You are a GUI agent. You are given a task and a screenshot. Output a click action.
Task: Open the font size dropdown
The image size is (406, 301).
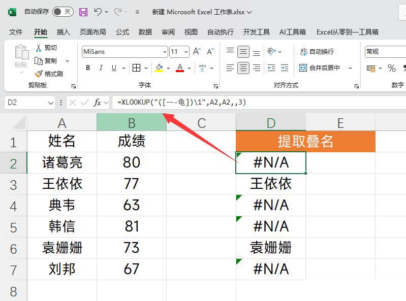(186, 52)
